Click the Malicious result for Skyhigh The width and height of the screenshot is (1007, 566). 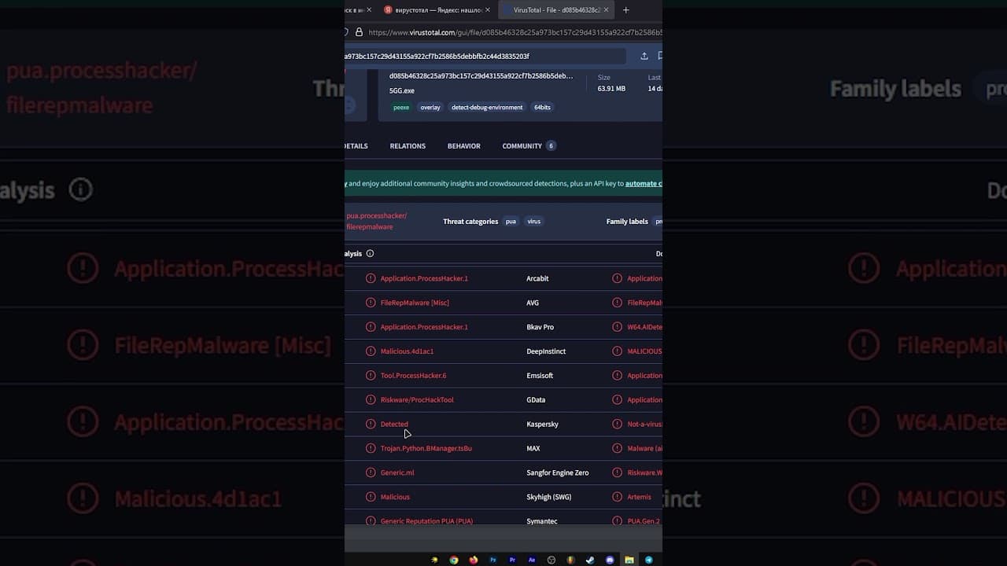pos(395,497)
